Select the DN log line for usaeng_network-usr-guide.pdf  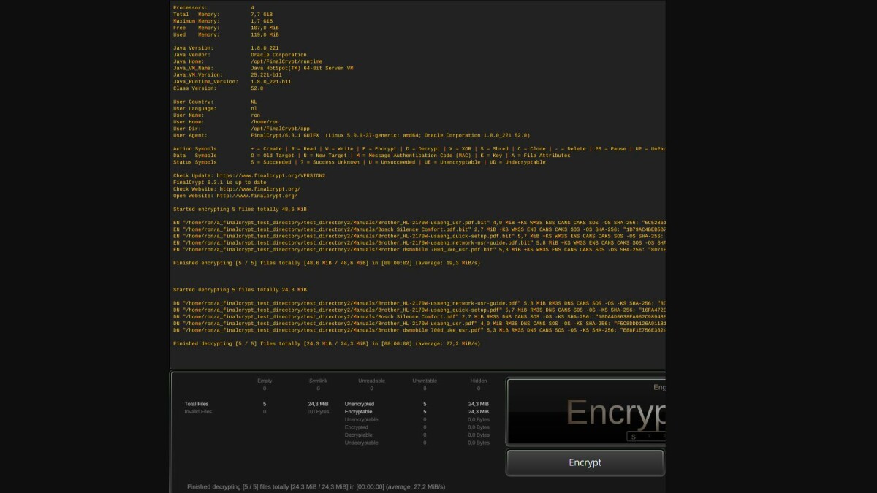pyautogui.click(x=419, y=303)
